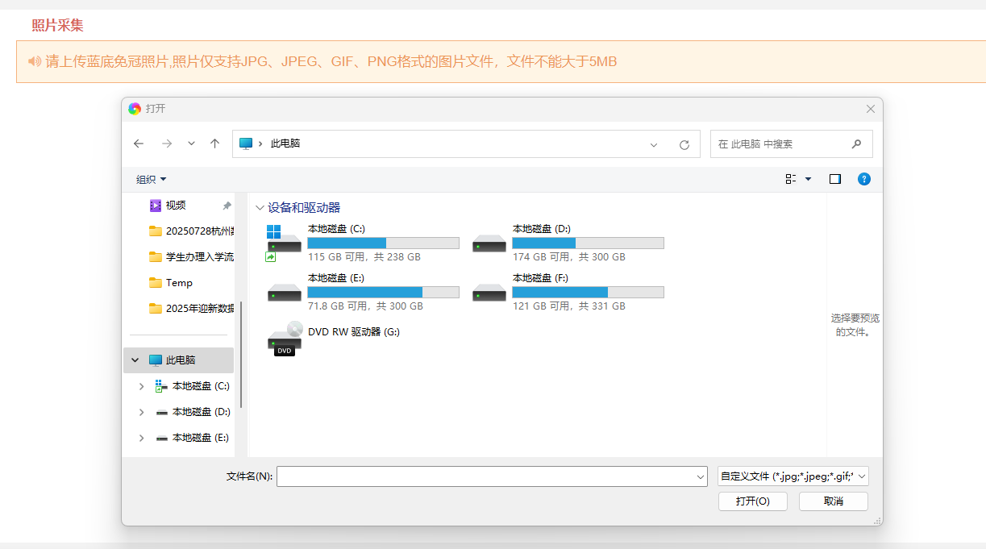The width and height of the screenshot is (986, 549).
Task: Open the 文件名 dropdown arrow
Action: tap(700, 476)
